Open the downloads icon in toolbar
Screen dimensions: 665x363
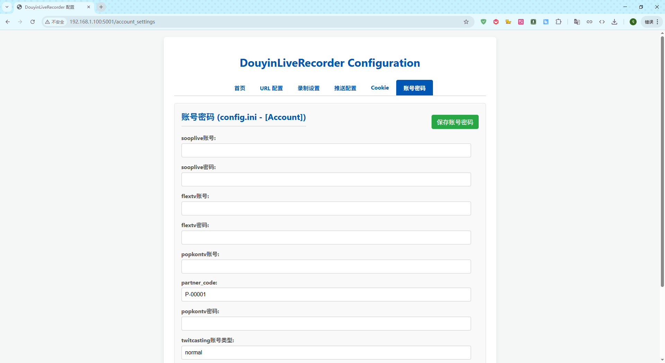point(614,21)
